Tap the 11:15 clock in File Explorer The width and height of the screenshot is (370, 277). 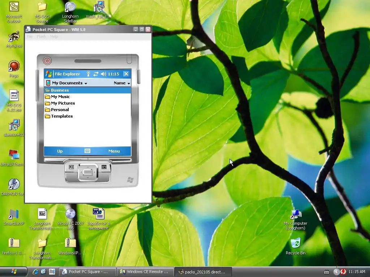pyautogui.click(x=113, y=74)
